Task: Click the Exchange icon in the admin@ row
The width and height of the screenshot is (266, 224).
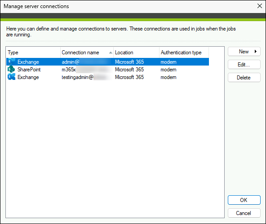Action: pyautogui.click(x=11, y=61)
